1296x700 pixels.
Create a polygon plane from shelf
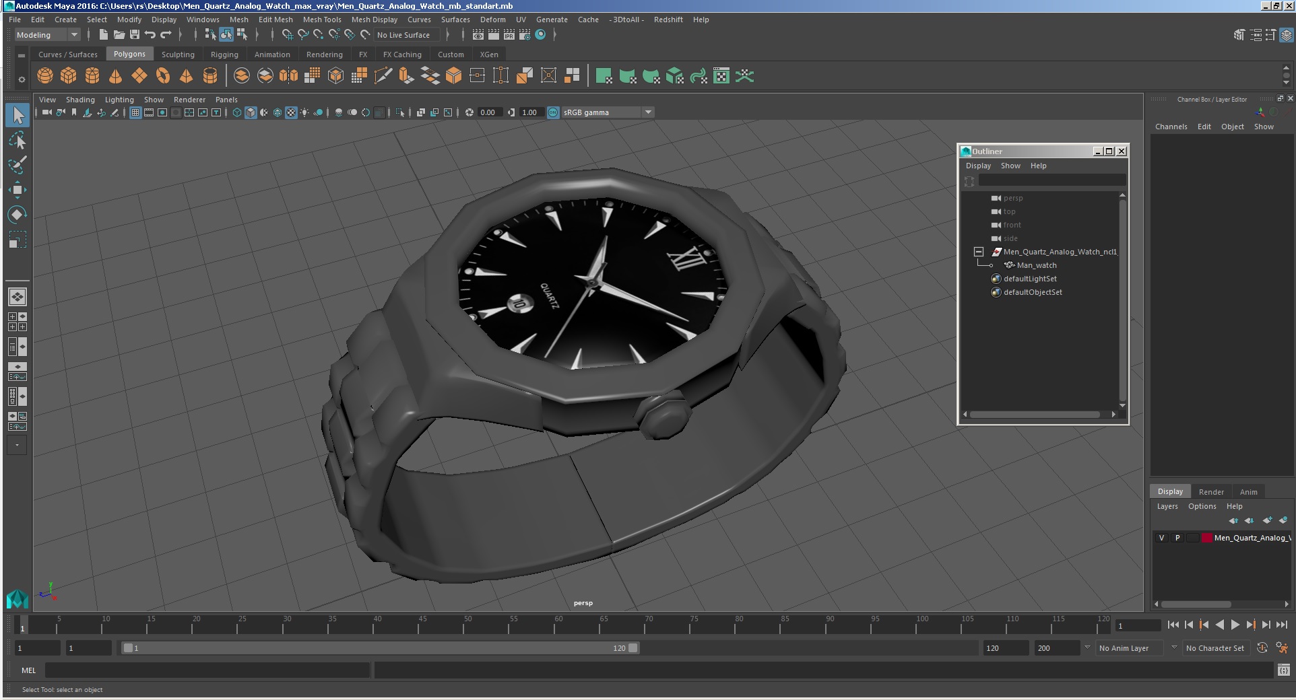[x=139, y=76]
